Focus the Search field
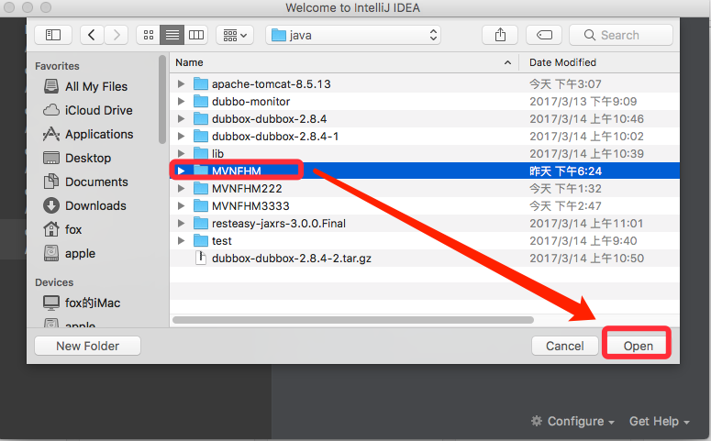711x441 pixels. tap(621, 35)
